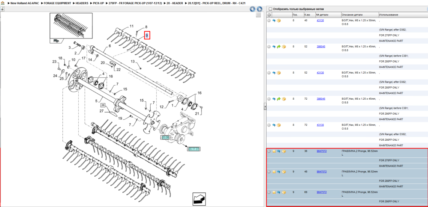Screen dimensions: 428x207
Task: Expand the 43130 quantity 40 row with the plus circle
Action: click(269, 21)
